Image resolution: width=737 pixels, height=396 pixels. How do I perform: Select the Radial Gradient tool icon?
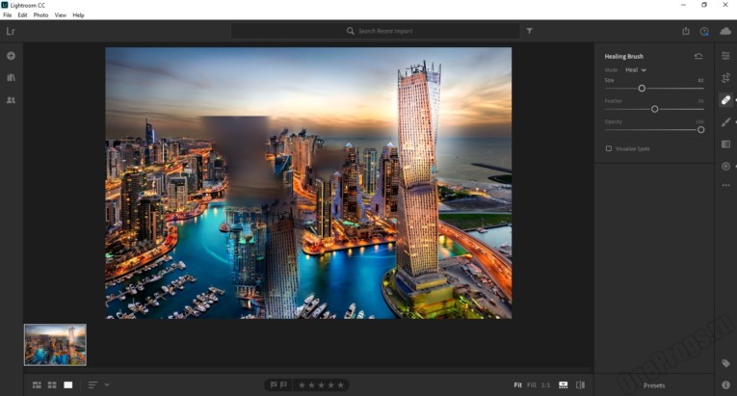pos(725,166)
